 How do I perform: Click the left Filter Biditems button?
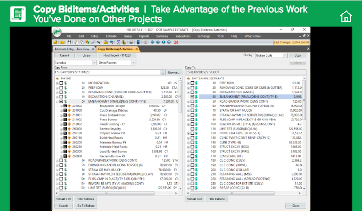point(85,199)
